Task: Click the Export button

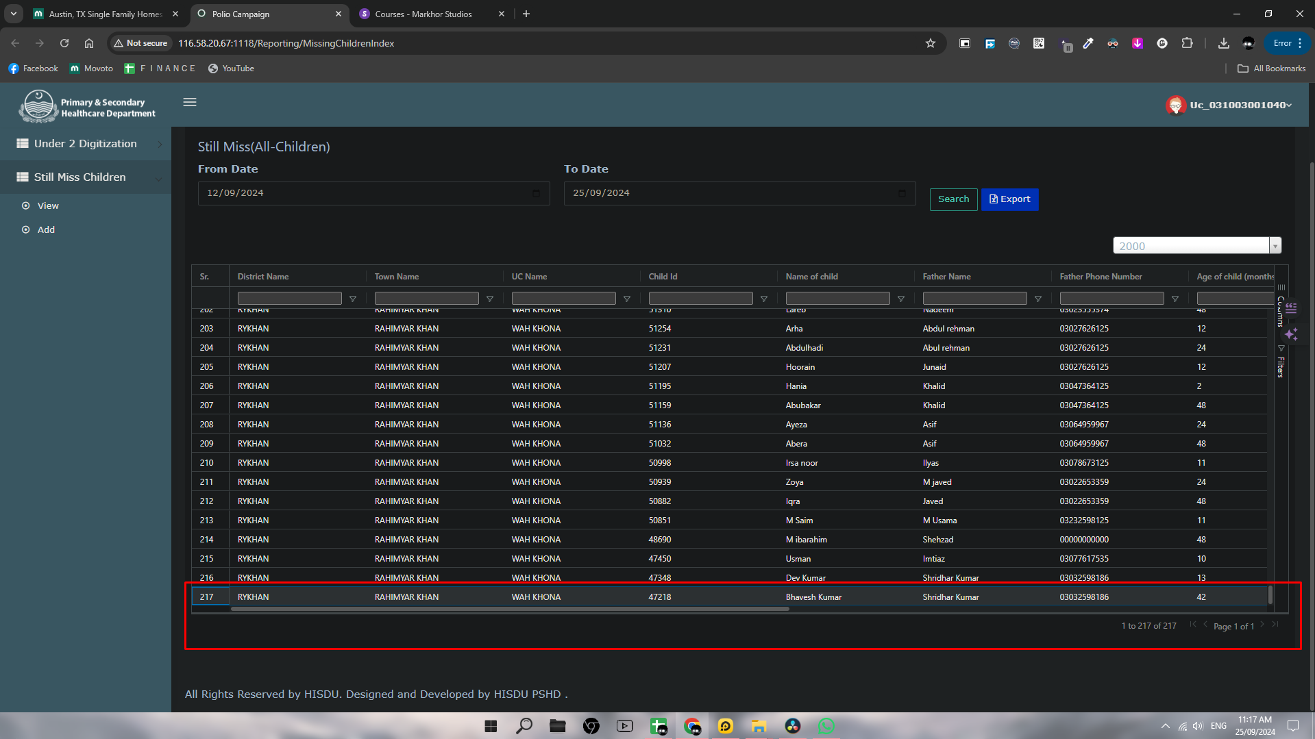Action: [1009, 199]
